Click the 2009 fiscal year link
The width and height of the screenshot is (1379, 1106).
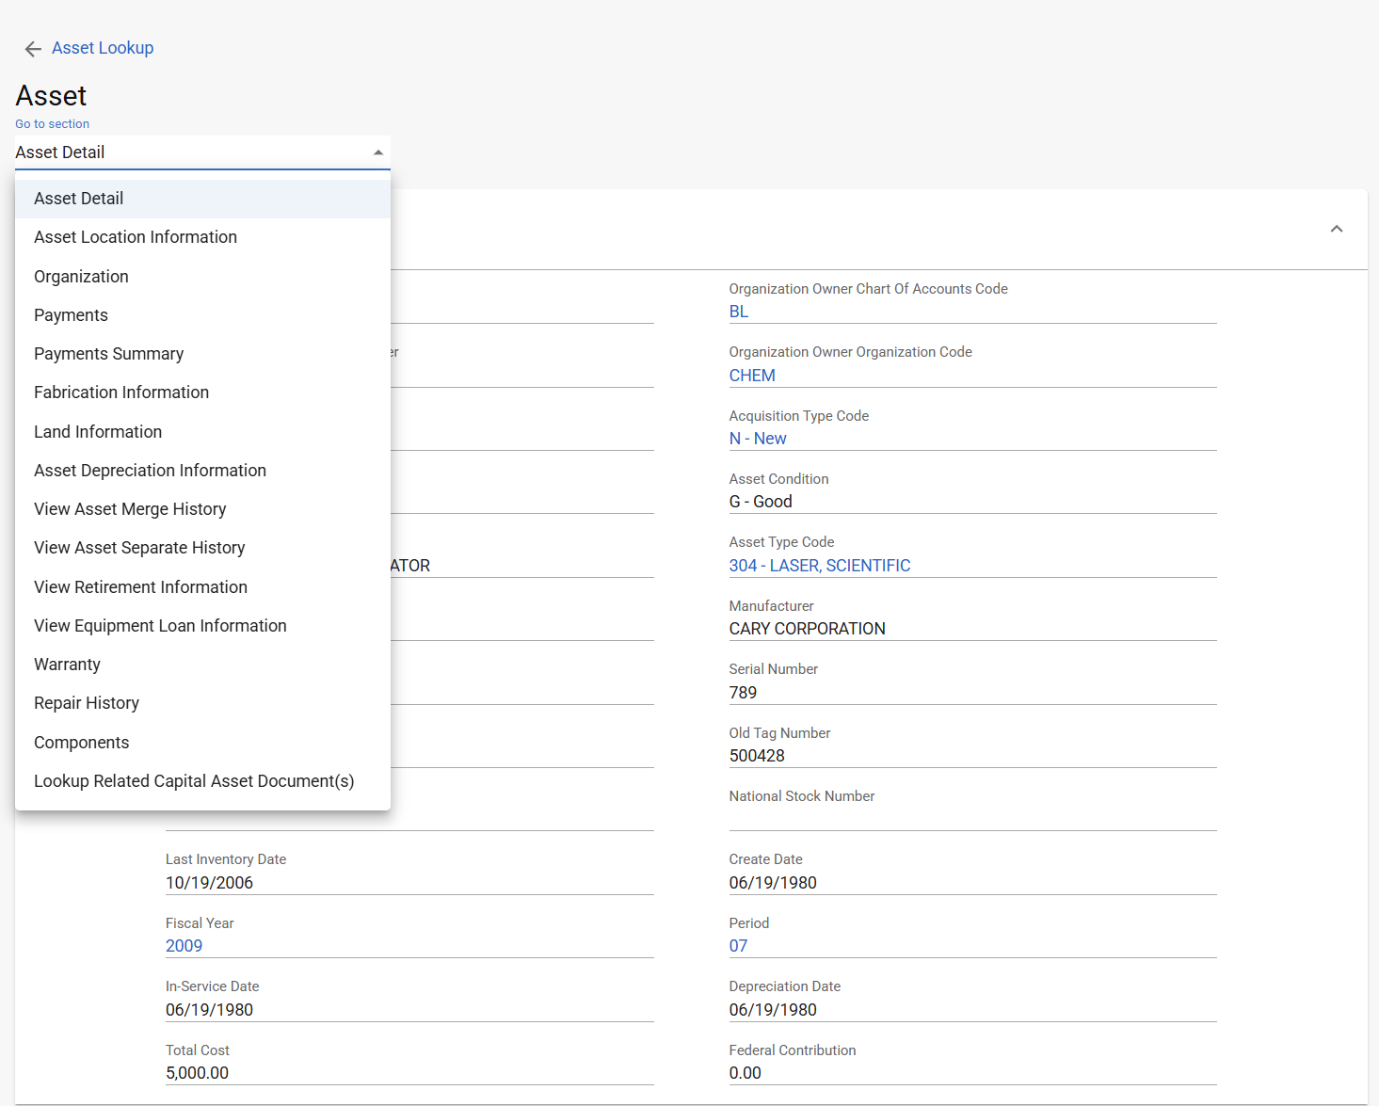point(184,946)
